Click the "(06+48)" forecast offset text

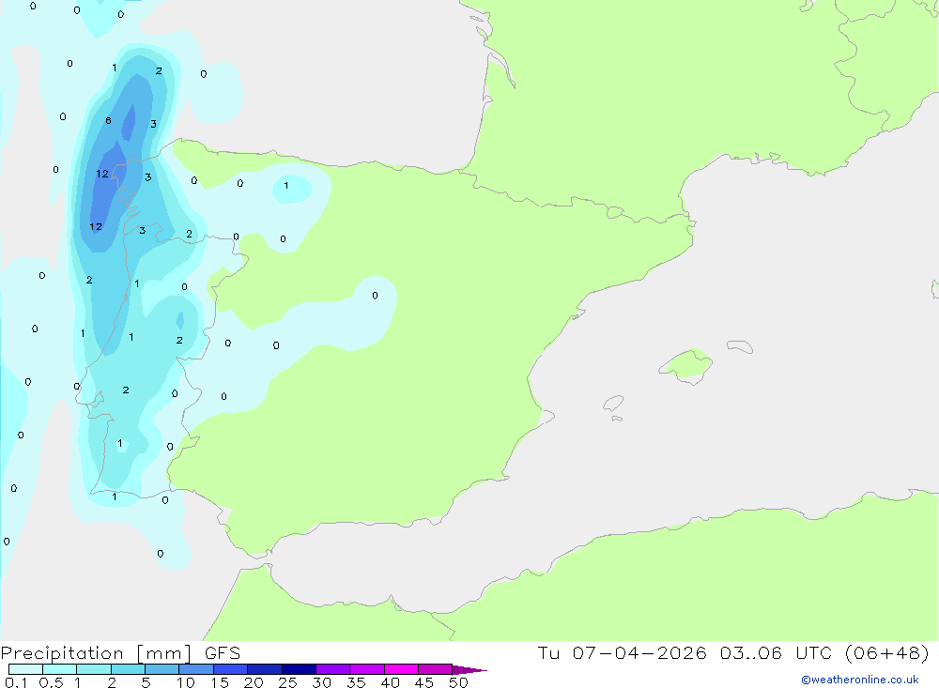[x=887, y=652]
